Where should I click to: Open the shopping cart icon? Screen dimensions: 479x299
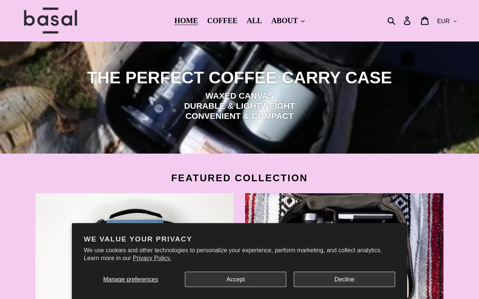pos(424,21)
